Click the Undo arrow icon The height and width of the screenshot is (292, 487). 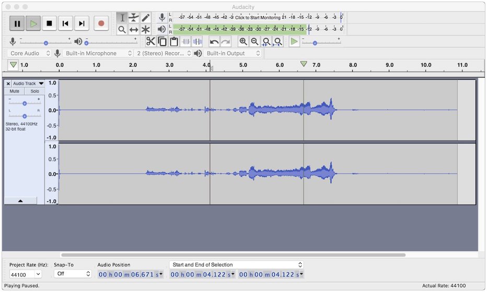(214, 42)
